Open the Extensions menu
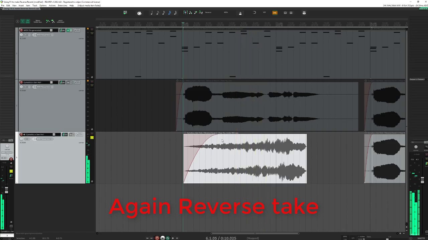 (63, 5)
